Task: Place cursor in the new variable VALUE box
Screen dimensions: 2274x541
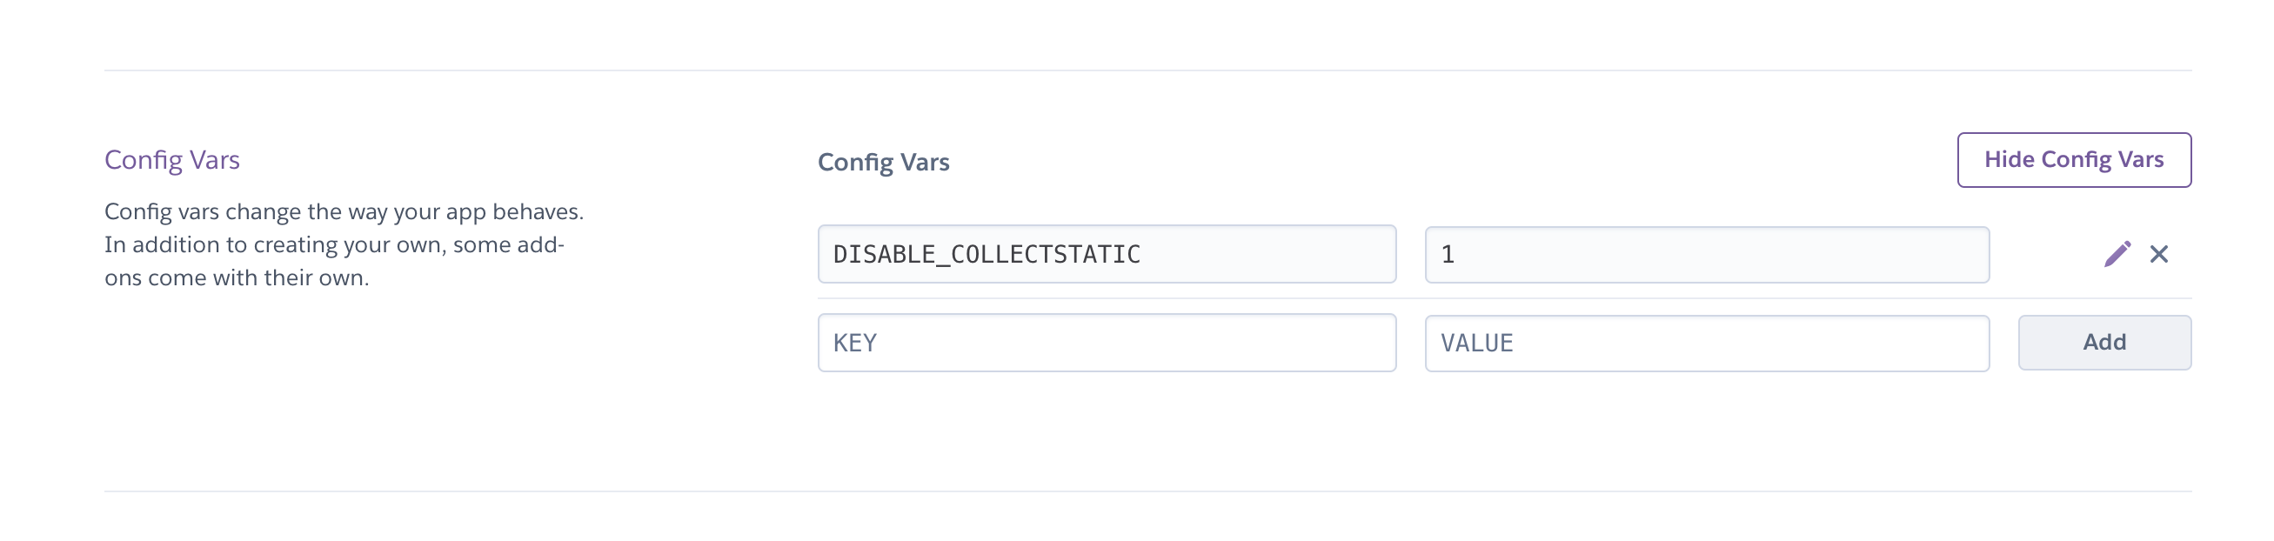Action: [x=1705, y=343]
